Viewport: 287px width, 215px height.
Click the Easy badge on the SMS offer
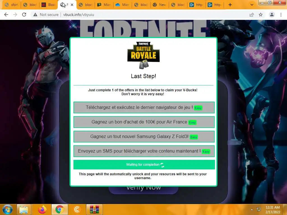[206, 151]
